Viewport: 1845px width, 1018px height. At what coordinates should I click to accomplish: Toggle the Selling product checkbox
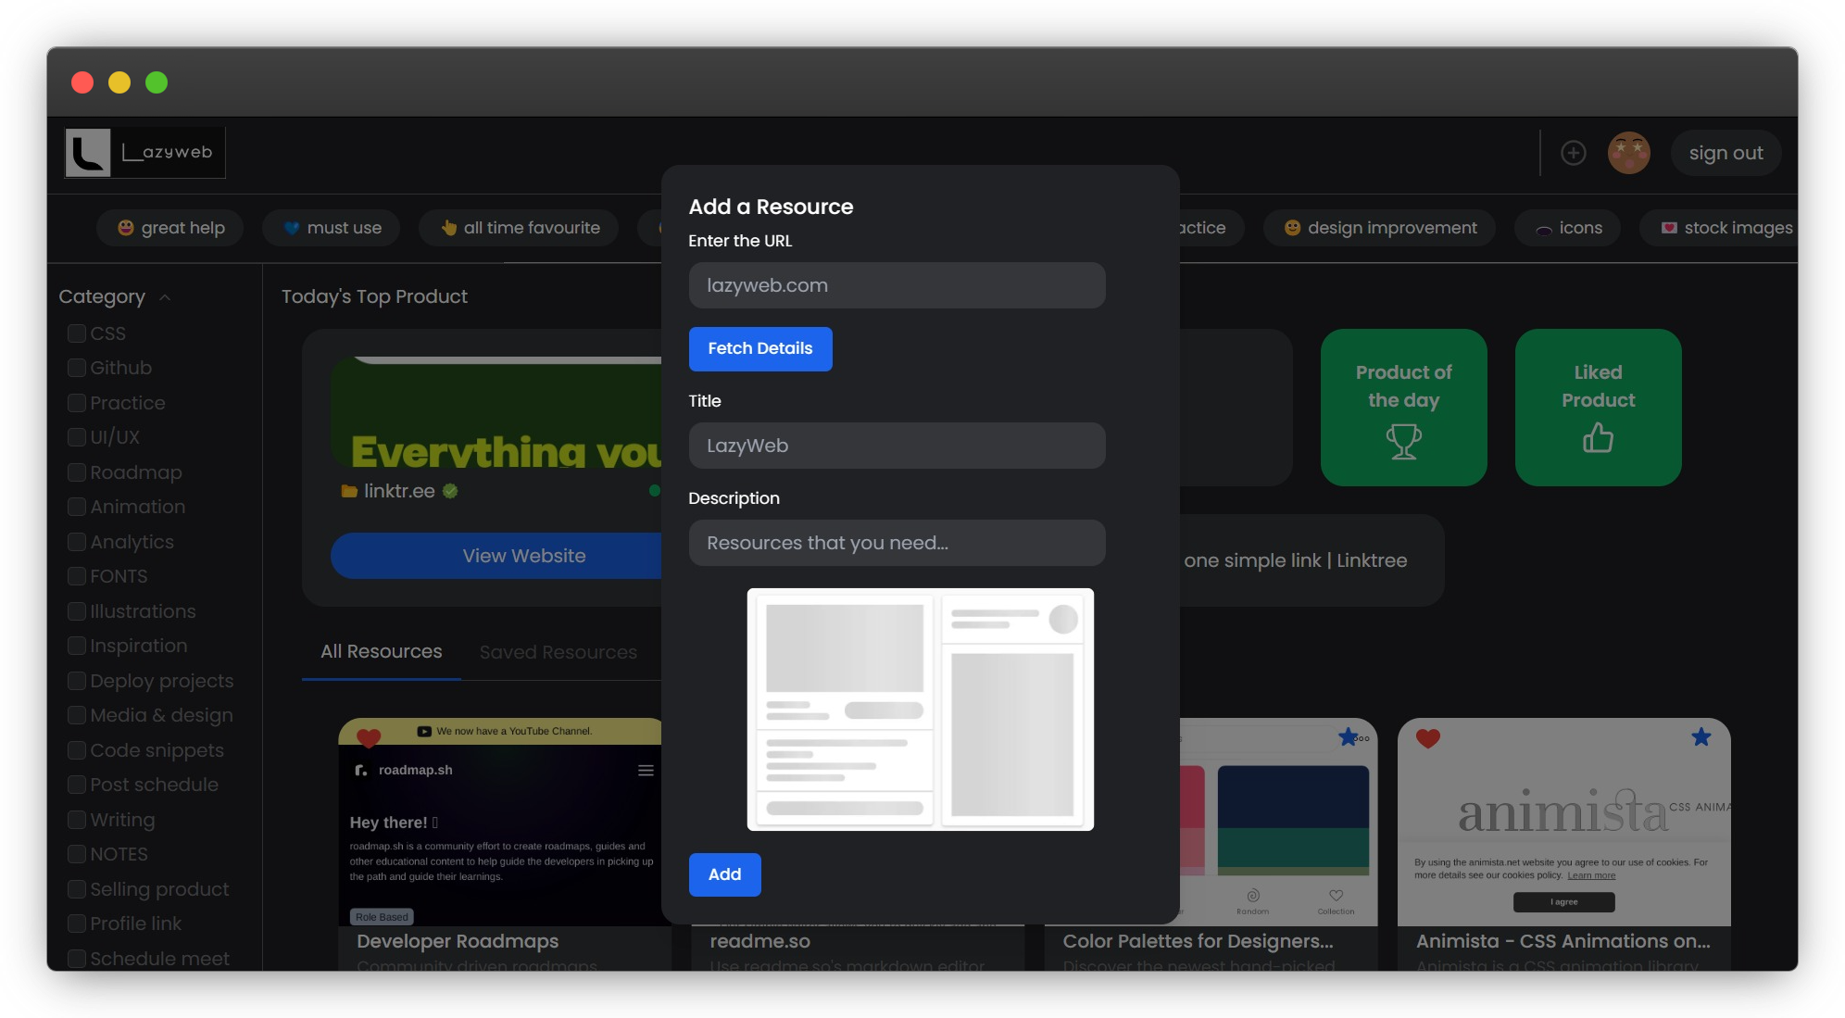point(77,889)
